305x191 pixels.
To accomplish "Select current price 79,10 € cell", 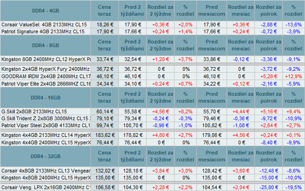I will [104, 118].
